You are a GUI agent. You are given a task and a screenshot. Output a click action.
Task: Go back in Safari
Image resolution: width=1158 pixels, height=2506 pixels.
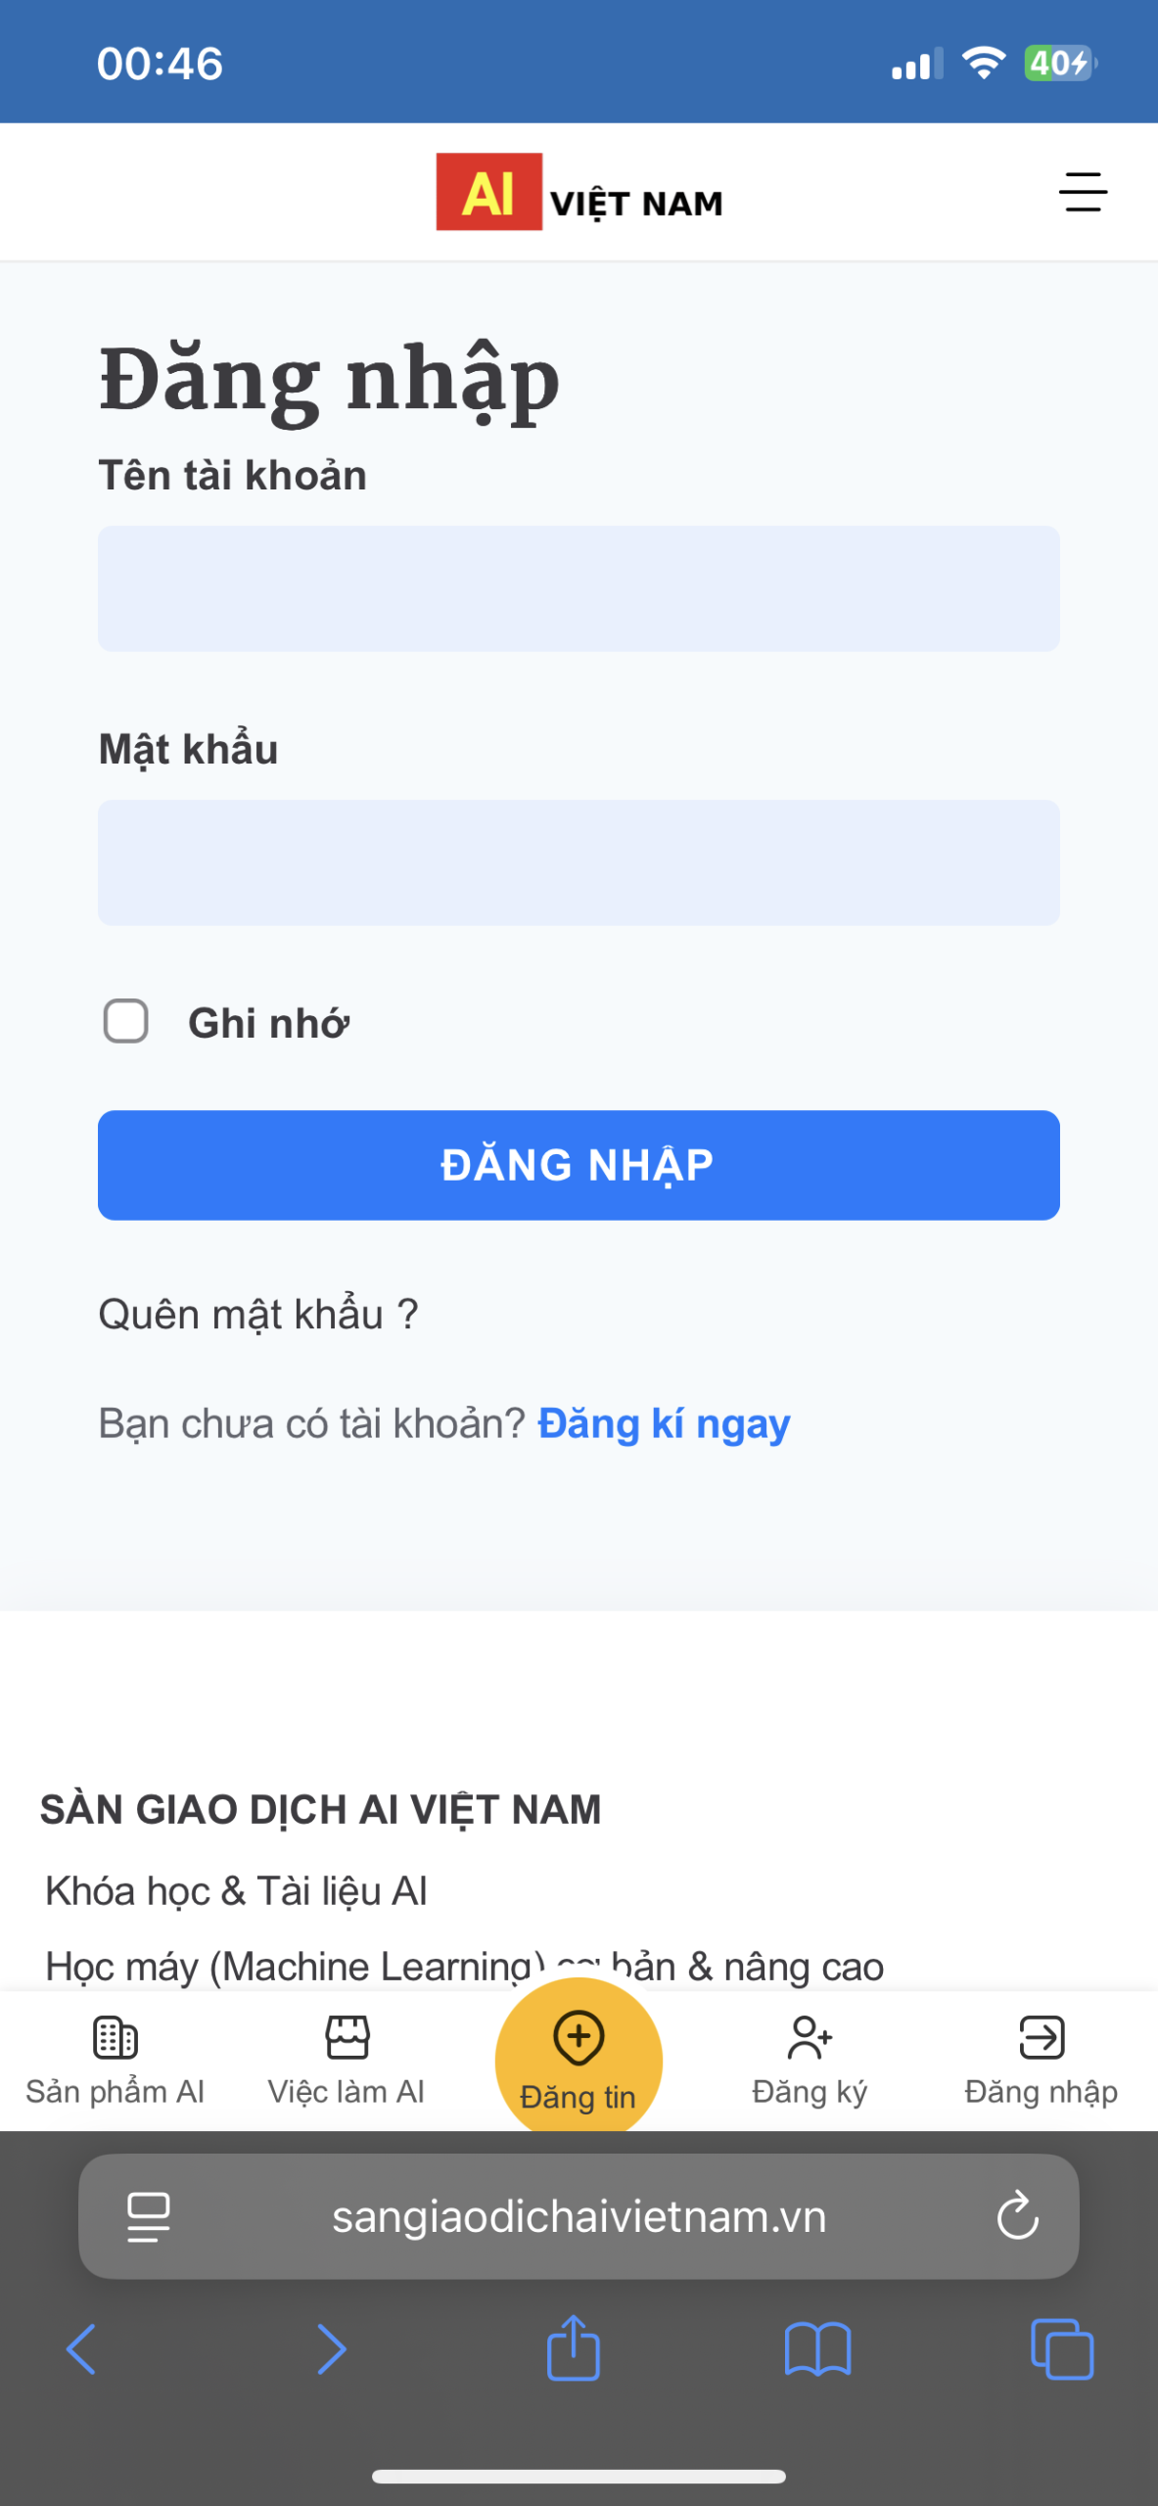pos(81,2349)
